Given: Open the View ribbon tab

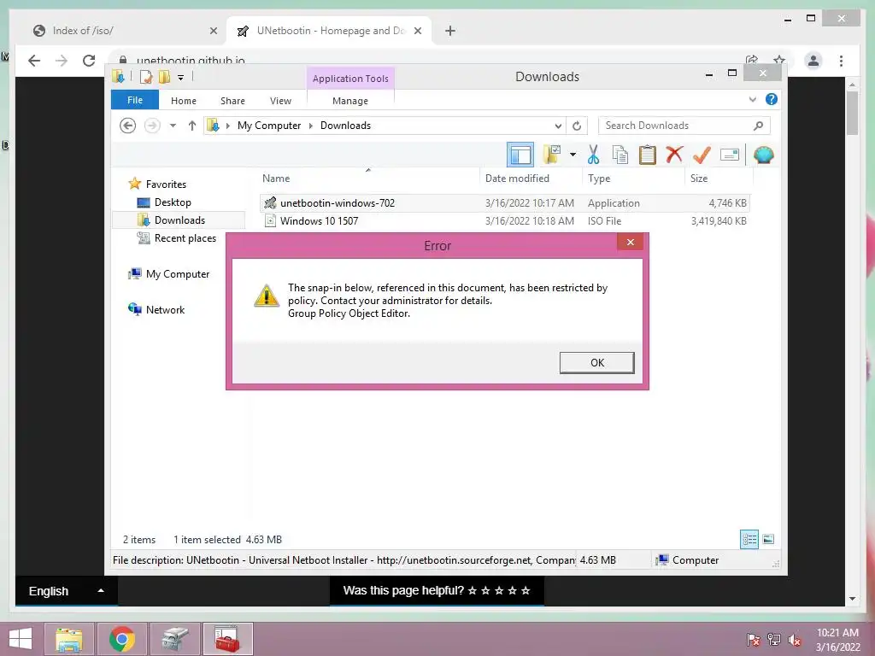Looking at the screenshot, I should (x=280, y=101).
